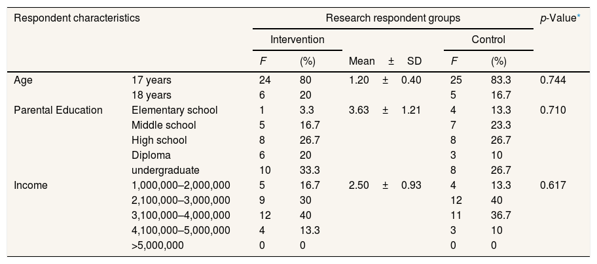Image resolution: width=597 pixels, height=264 pixels.
Task: Click the Parental Education row label
Action: pos(58,110)
